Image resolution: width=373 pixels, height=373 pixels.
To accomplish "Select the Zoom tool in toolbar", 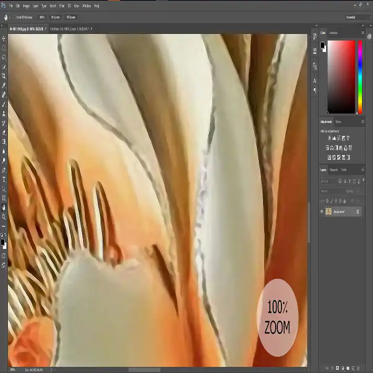I will coord(4,217).
